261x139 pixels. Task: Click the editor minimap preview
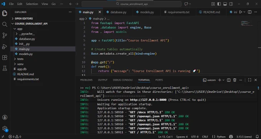(247, 23)
